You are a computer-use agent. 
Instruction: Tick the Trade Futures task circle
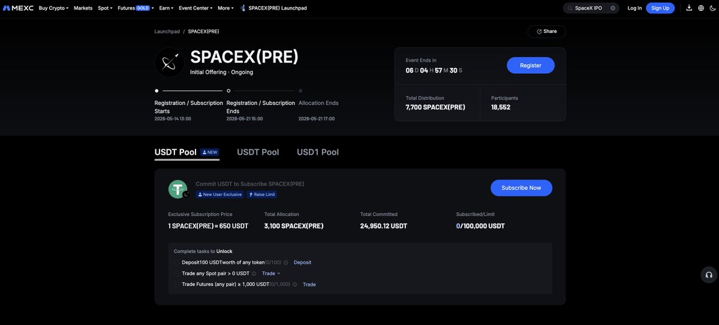tap(177, 285)
